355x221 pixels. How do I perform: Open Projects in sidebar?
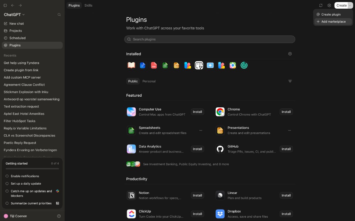(x=32, y=31)
